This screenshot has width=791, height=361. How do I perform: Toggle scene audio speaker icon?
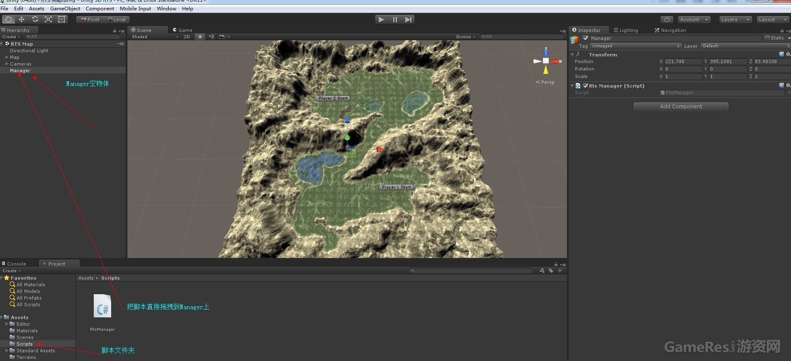click(211, 37)
